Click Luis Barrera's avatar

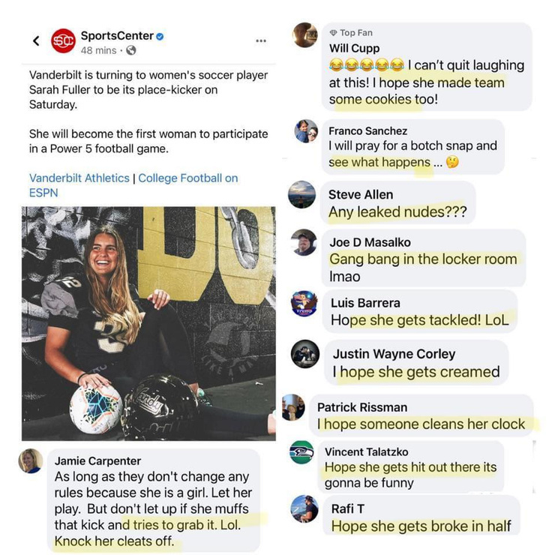click(x=304, y=303)
